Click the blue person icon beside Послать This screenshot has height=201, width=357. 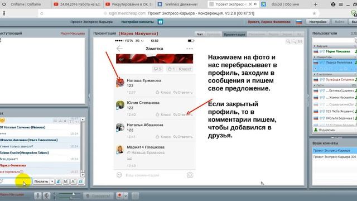(59, 181)
